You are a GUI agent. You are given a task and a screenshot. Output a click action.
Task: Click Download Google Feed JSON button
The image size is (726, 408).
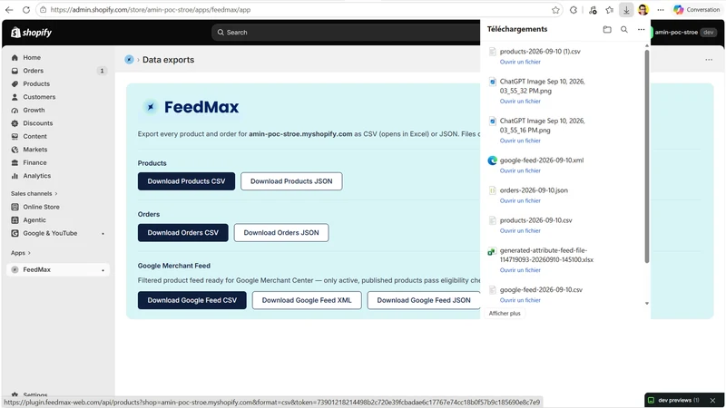point(424,300)
